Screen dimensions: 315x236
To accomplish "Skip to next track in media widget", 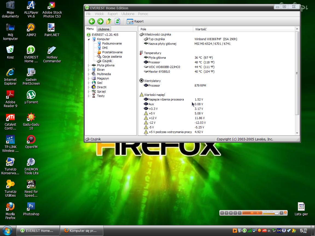I will (240, 213).
